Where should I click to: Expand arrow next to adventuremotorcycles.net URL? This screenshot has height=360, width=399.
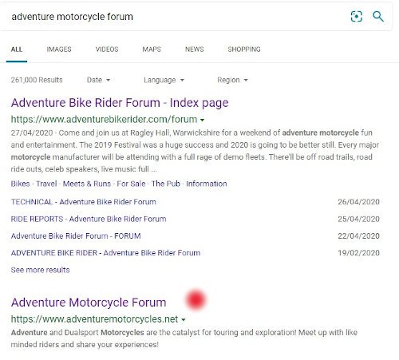click(184, 319)
